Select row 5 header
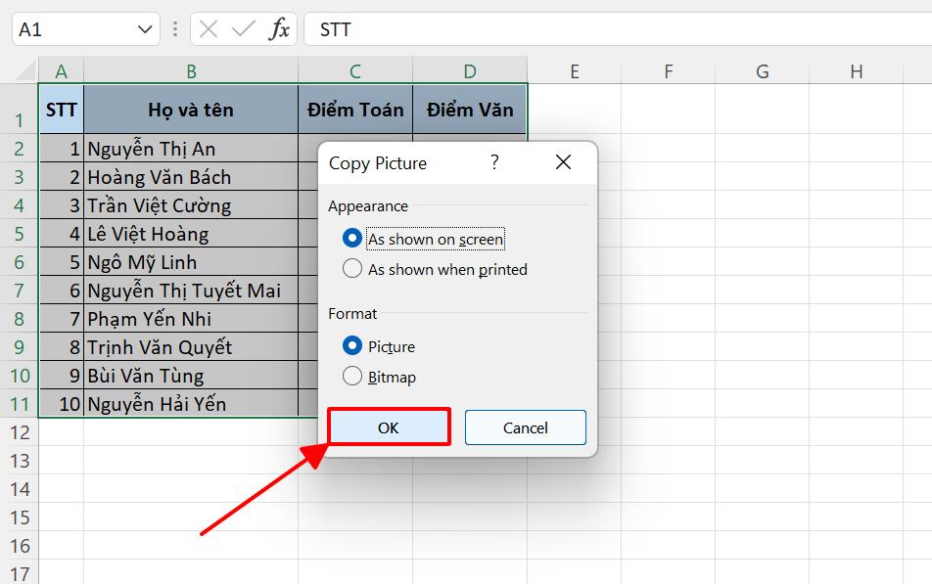The height and width of the screenshot is (584, 932). [19, 234]
